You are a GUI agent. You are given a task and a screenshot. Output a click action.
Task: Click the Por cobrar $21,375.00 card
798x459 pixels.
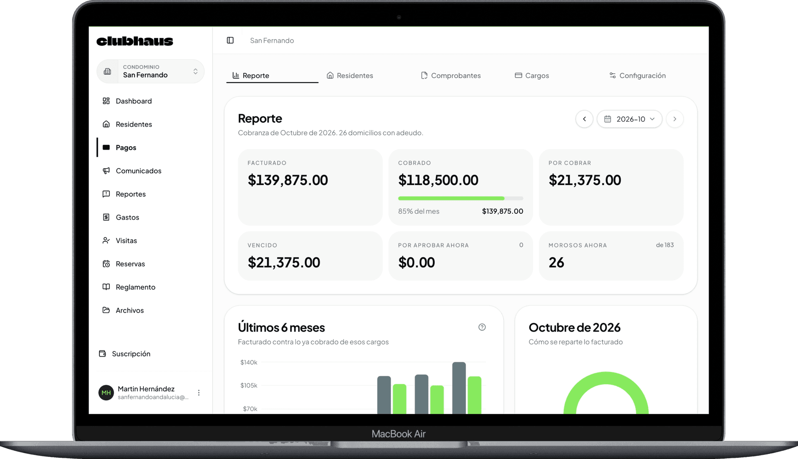click(611, 187)
